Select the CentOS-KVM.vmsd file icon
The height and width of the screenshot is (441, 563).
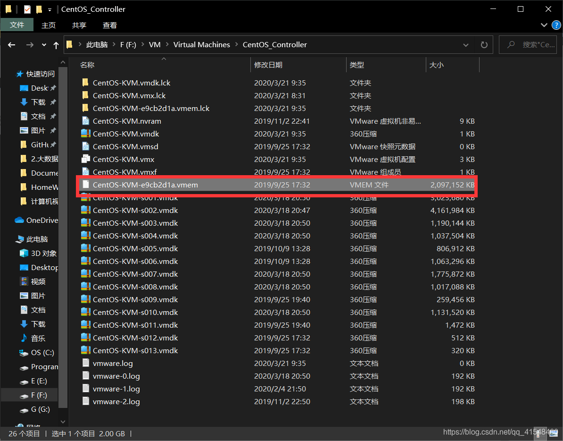(85, 146)
